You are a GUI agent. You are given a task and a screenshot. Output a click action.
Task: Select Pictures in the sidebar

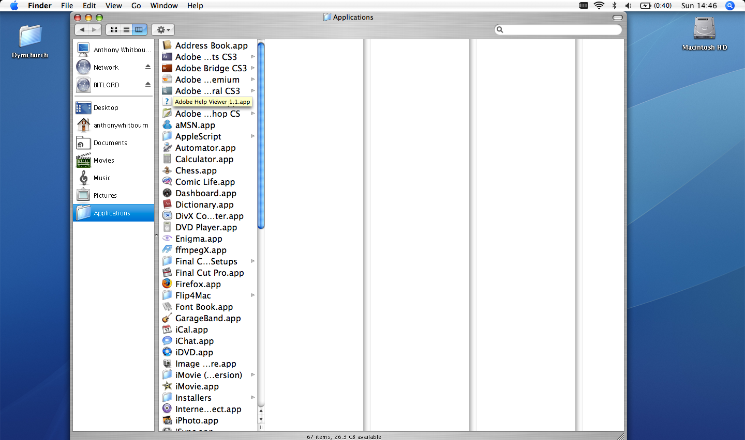click(114, 195)
